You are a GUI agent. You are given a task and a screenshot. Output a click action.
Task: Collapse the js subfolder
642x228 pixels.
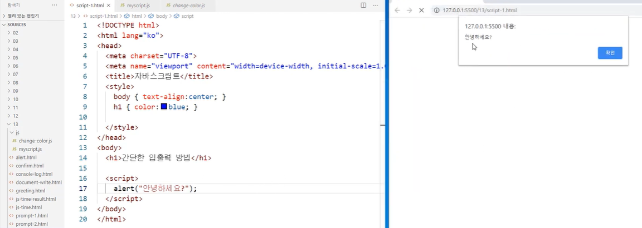pos(32,132)
